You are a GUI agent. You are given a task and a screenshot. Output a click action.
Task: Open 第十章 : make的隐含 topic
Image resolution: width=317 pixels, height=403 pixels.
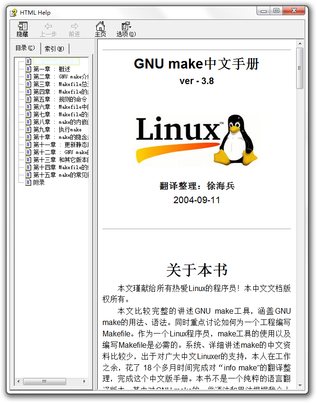point(60,137)
